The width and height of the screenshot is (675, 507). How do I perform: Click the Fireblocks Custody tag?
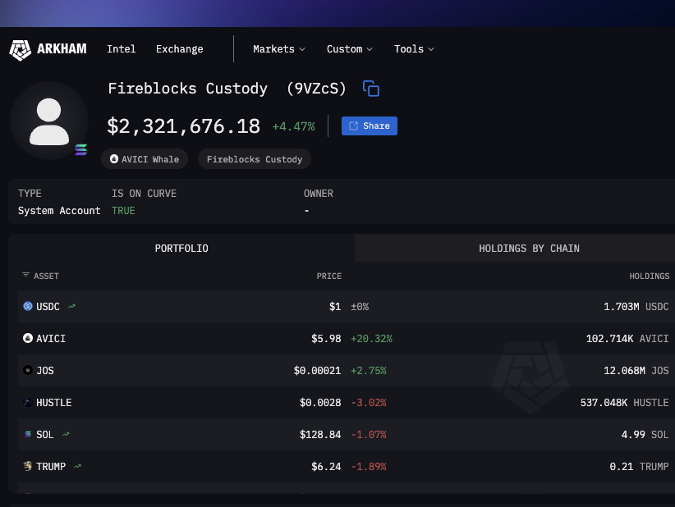pyautogui.click(x=255, y=159)
